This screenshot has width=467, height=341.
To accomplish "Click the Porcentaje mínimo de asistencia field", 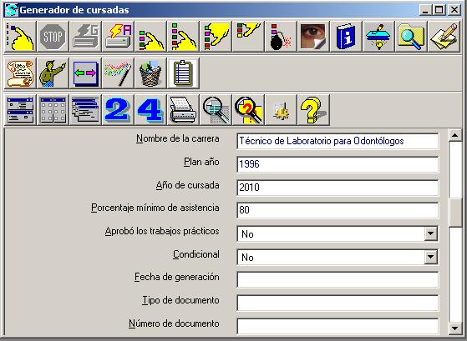I will [x=338, y=210].
